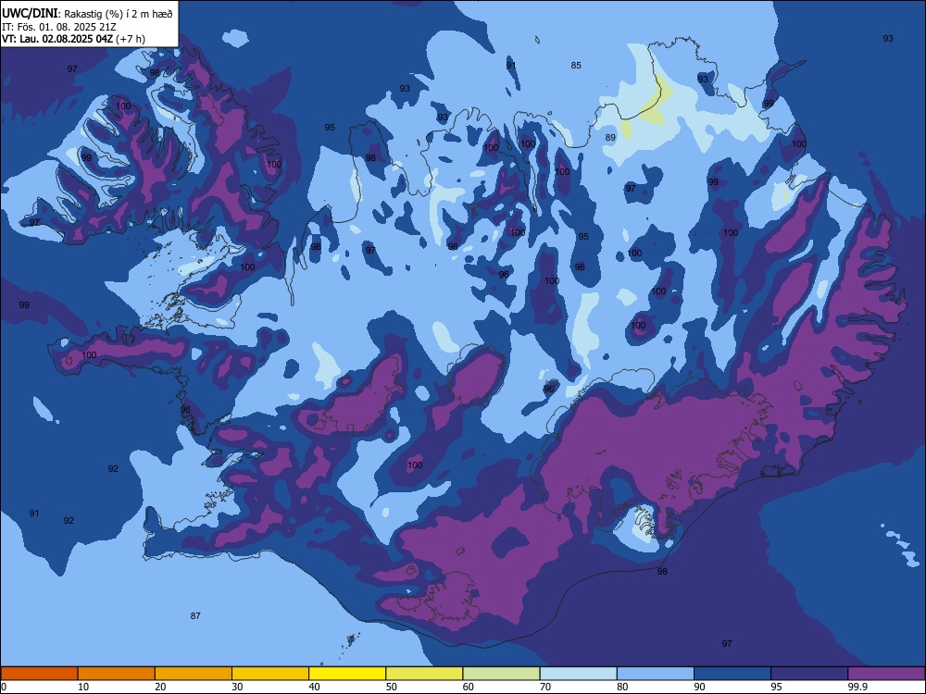
Task: Choose the pale yellow 50–60 legend swatch
Action: [424, 674]
